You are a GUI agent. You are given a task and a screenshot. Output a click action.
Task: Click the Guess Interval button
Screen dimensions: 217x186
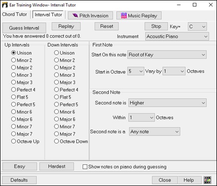tap(24, 28)
